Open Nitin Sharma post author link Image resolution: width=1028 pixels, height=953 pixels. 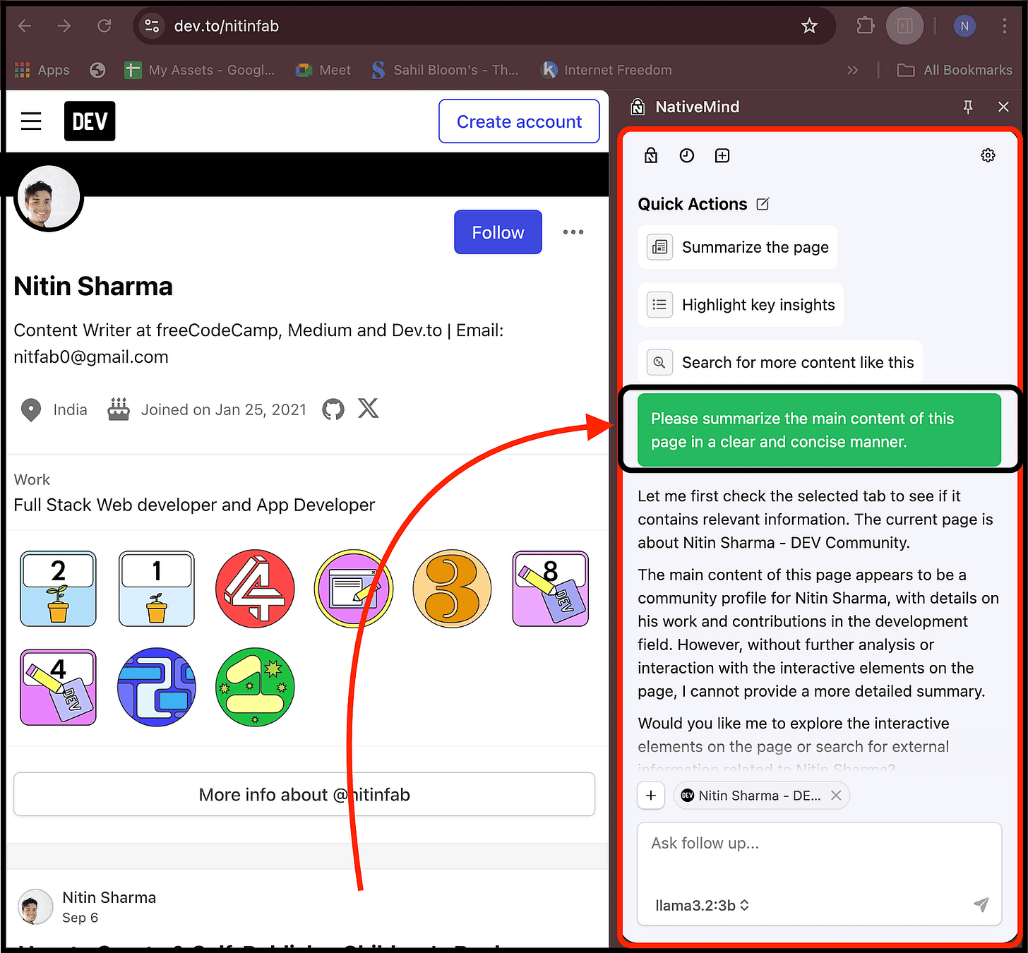[109, 897]
